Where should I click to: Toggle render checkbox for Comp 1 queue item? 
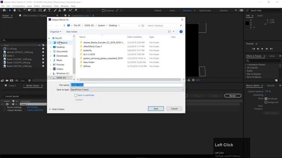tap(7, 104)
